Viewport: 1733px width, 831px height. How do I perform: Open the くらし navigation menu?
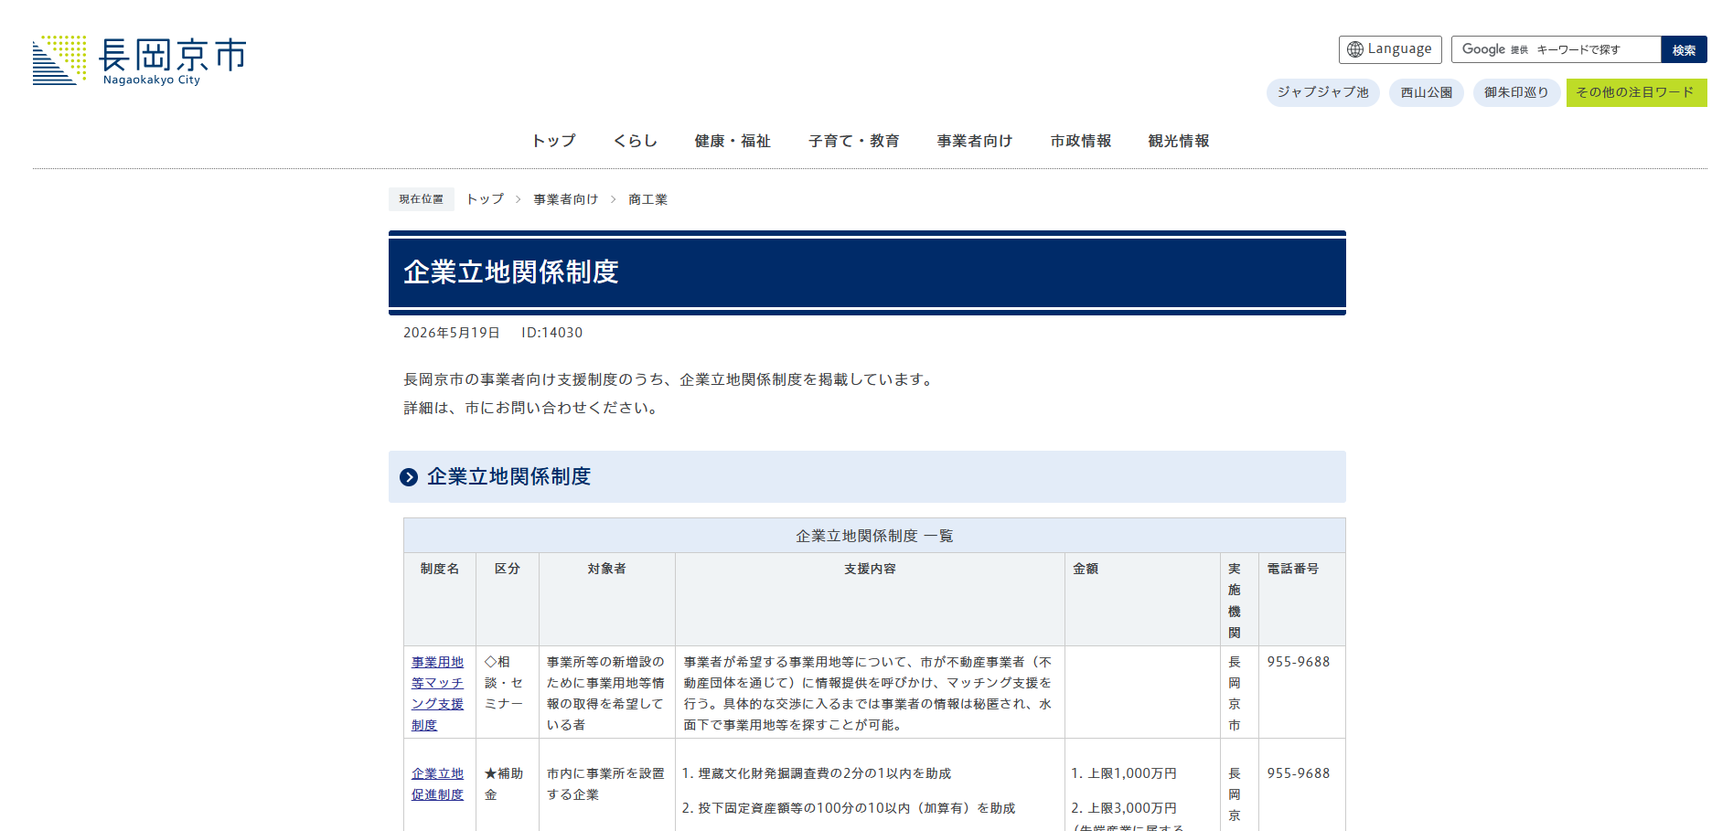coord(636,141)
